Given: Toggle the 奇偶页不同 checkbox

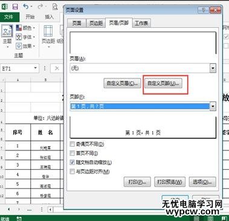Looking at the screenshot, I should (x=72, y=144).
